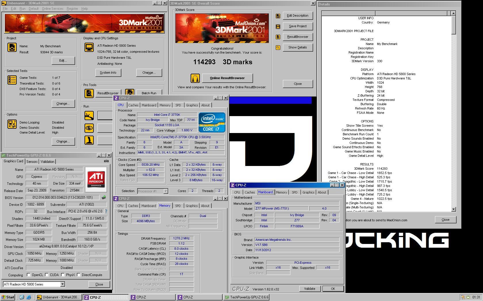Enable the DirectCompute checkbox in GPU-Z
483x301 pixels.
pos(78,275)
